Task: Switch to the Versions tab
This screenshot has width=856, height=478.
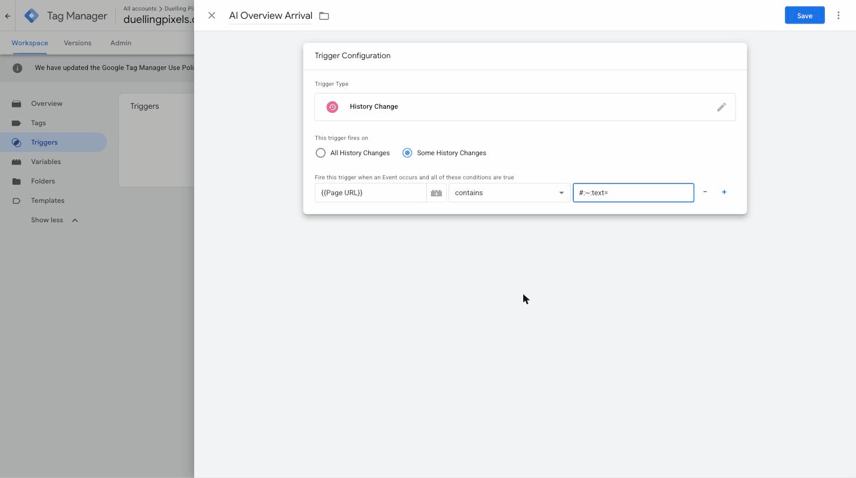Action: pos(78,43)
